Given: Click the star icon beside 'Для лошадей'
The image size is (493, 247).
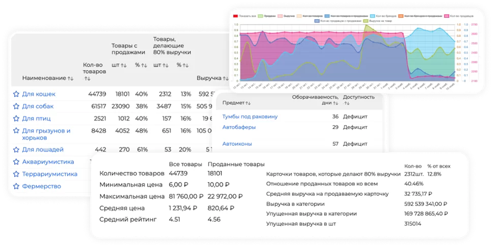Looking at the screenshot, I should click(x=16, y=149).
